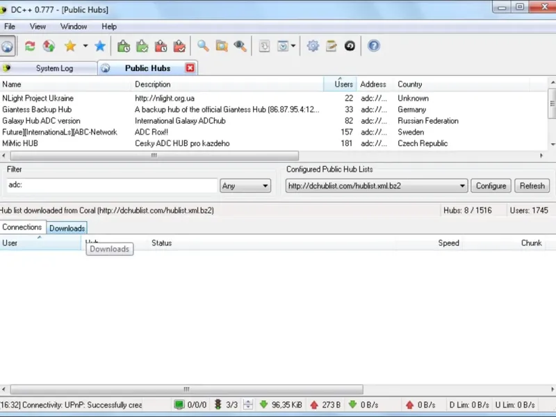Viewport: 556px width, 417px height.
Task: Click the Refresh hub list button
Action: [532, 186]
